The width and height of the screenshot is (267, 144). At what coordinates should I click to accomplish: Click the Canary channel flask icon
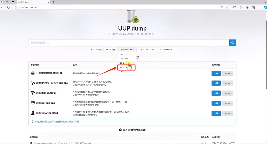[33, 113]
